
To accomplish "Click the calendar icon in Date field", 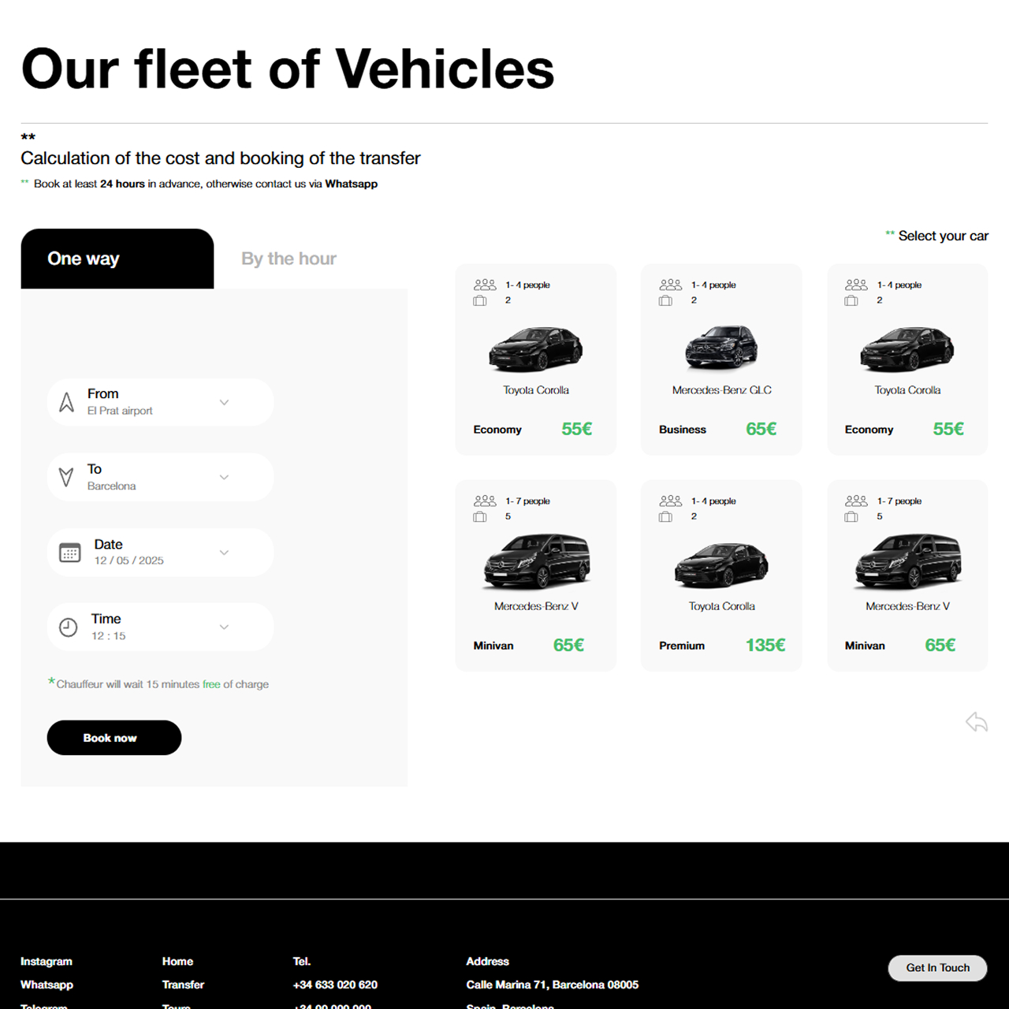I will point(69,553).
